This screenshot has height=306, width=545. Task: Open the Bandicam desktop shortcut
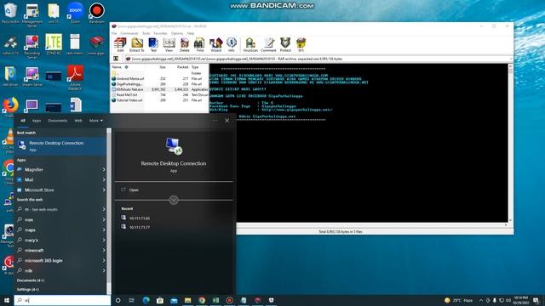click(x=96, y=14)
